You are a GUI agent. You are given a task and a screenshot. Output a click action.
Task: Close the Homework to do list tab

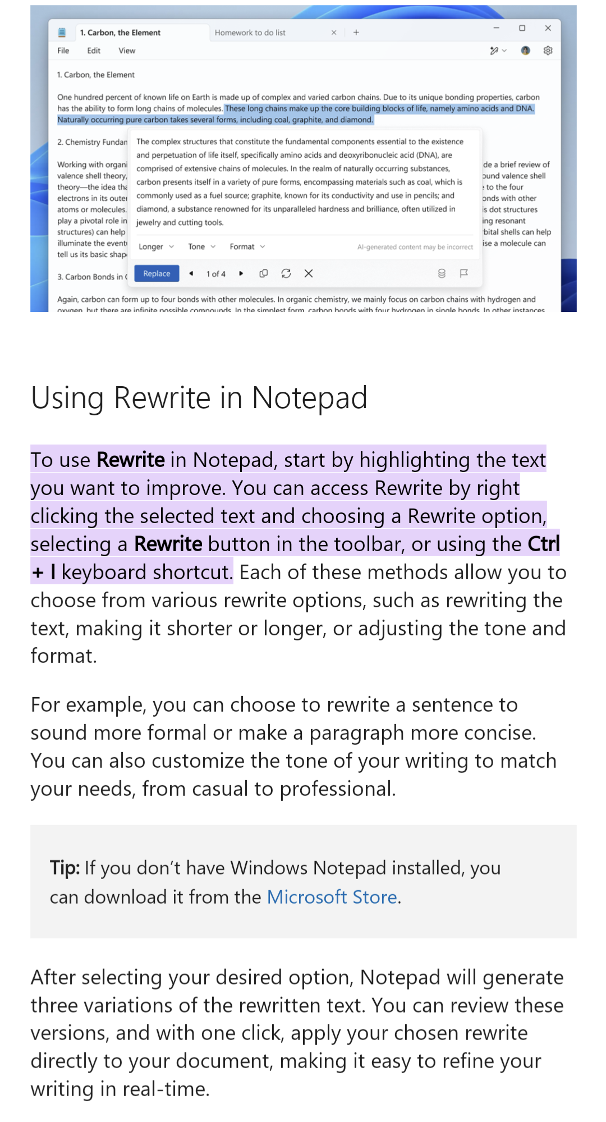point(334,33)
